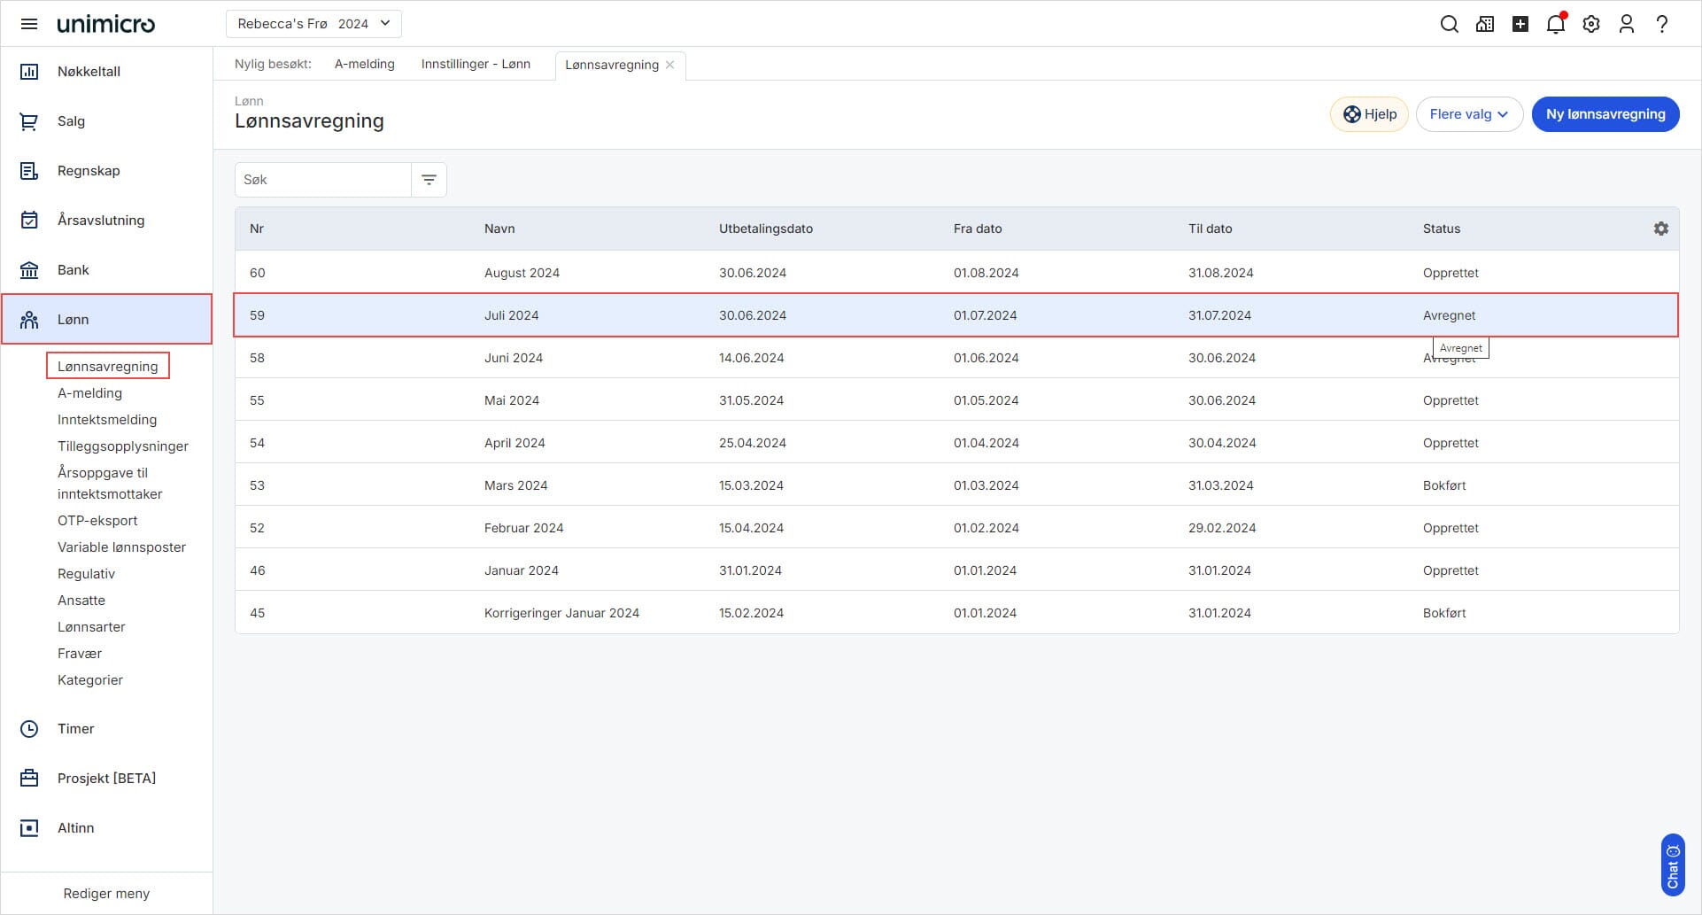
Task: Open the A-melding recent tab
Action: (x=364, y=64)
